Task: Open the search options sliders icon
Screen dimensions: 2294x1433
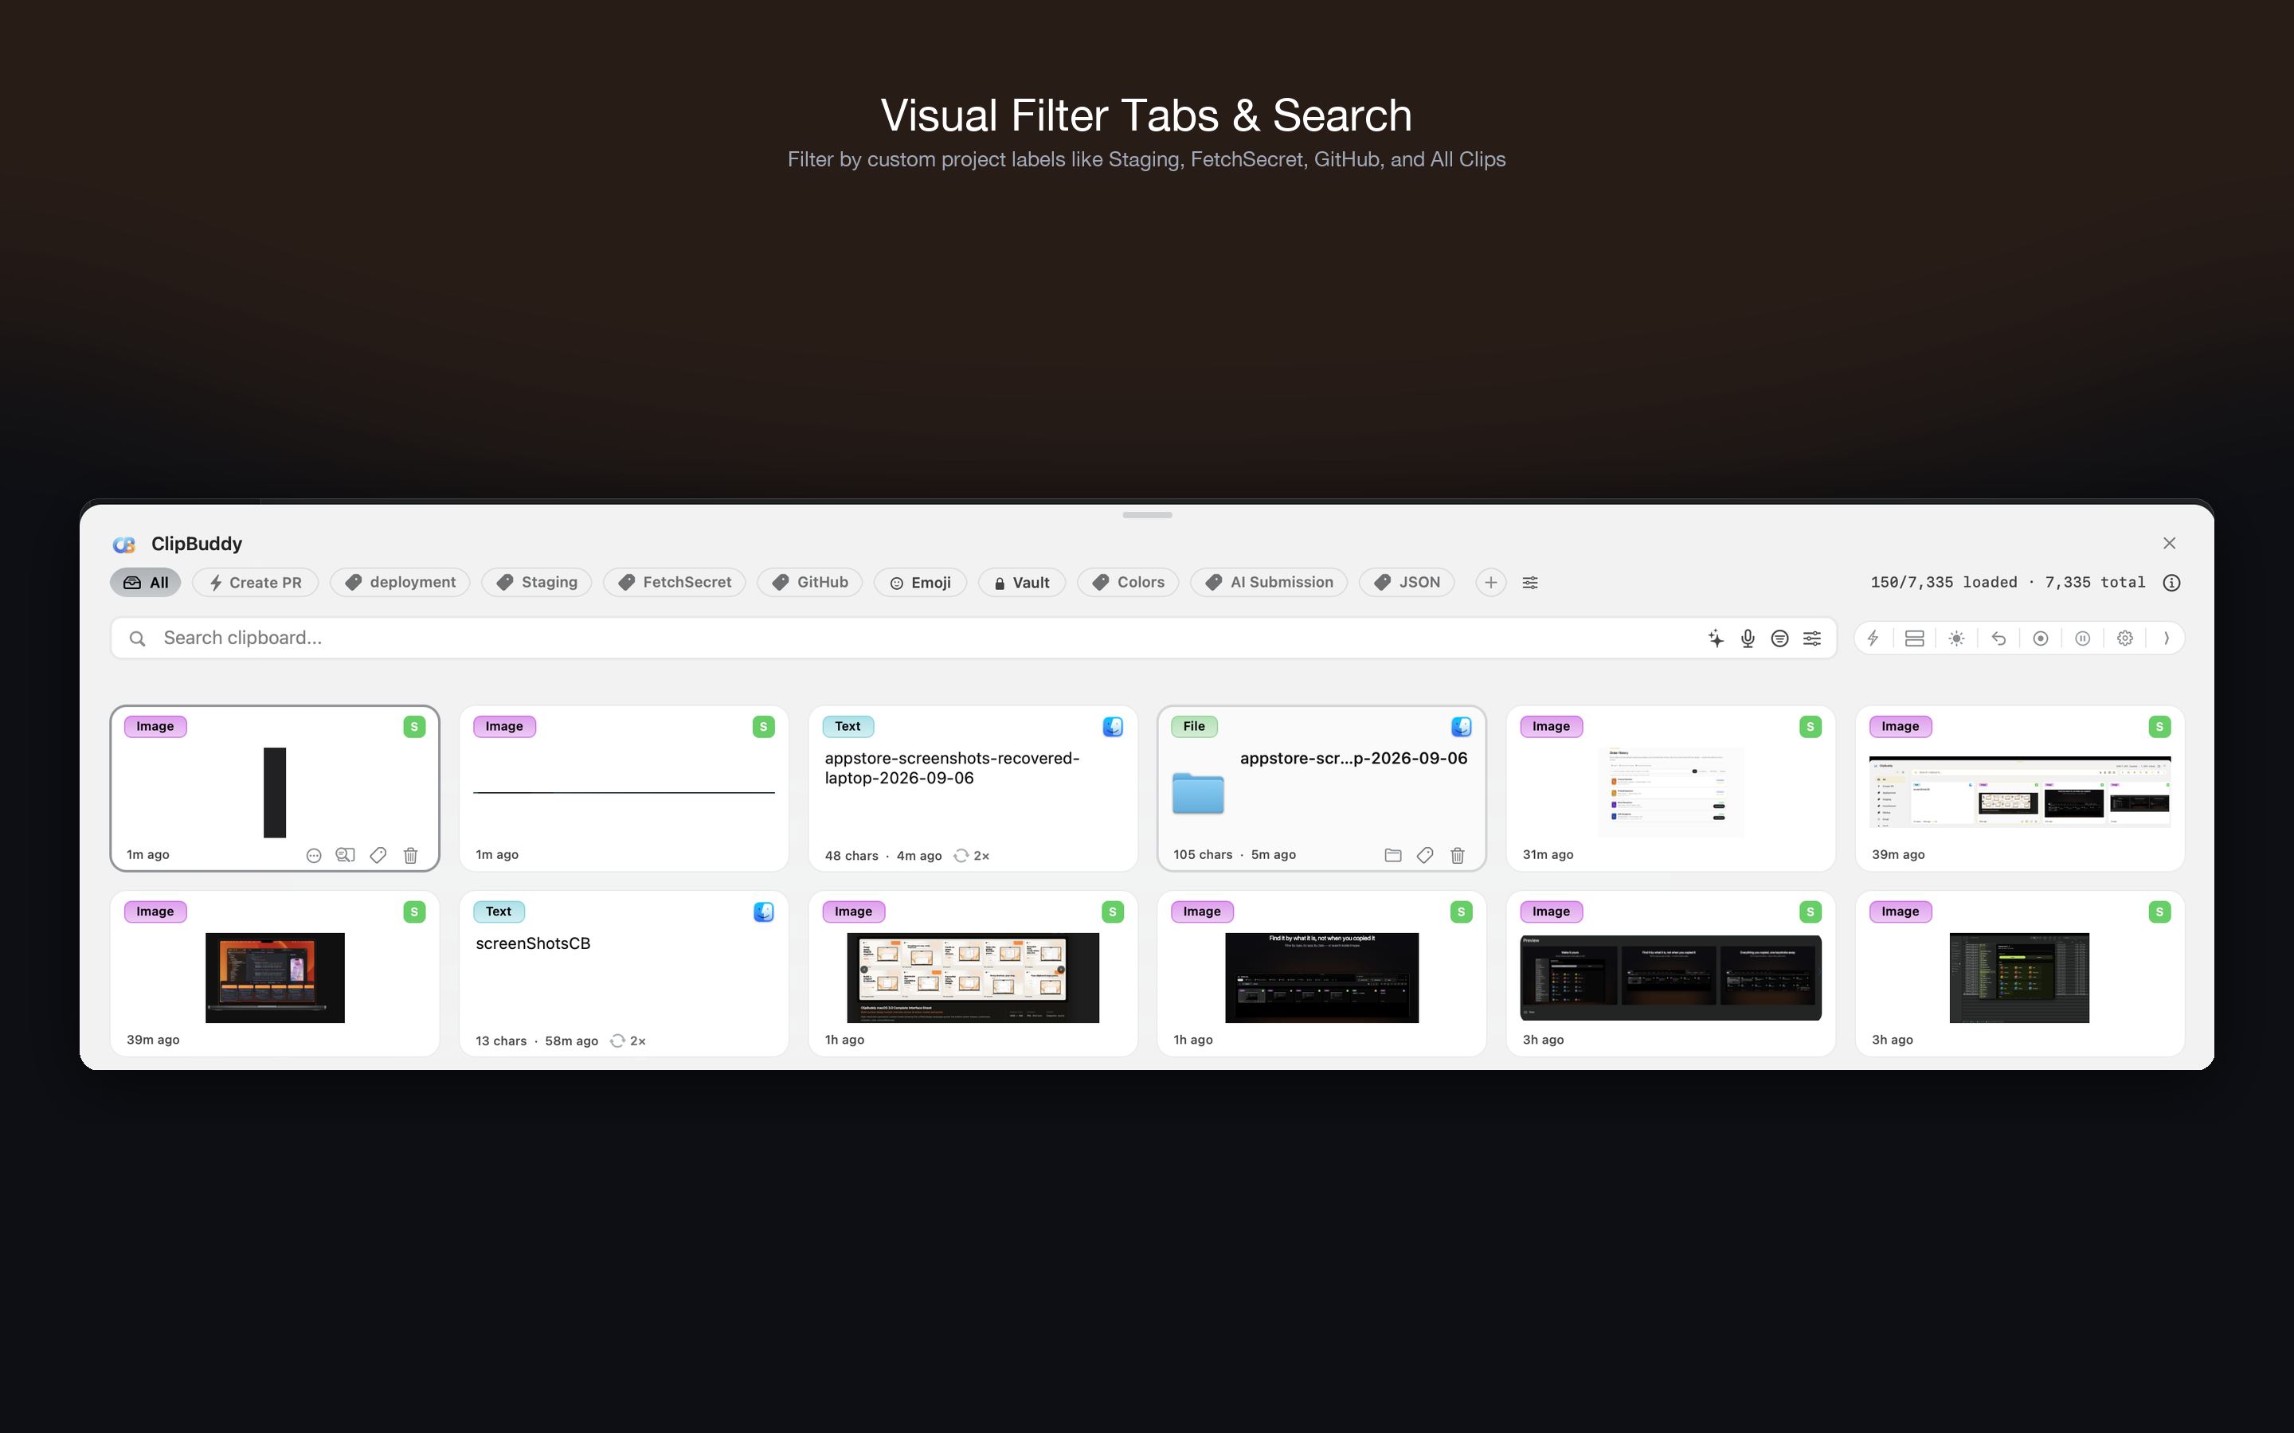Action: [1812, 638]
